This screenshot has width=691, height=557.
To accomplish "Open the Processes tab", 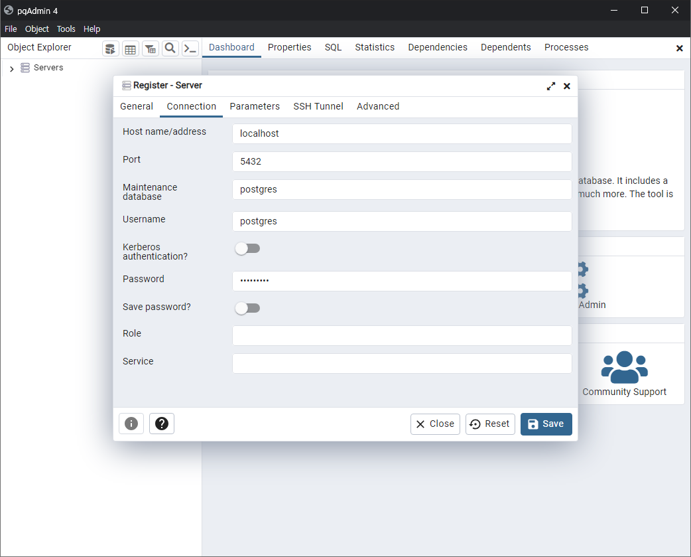I will pyautogui.click(x=566, y=47).
